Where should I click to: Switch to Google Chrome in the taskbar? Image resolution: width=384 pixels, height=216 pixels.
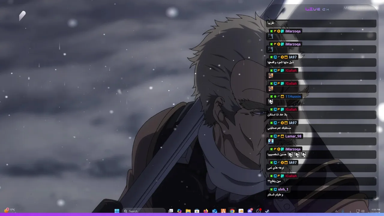(232, 211)
